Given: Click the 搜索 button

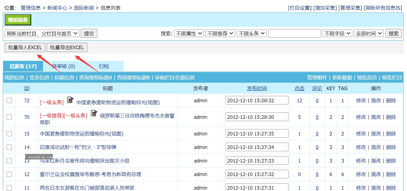Looking at the screenshot, I should click(x=393, y=34).
